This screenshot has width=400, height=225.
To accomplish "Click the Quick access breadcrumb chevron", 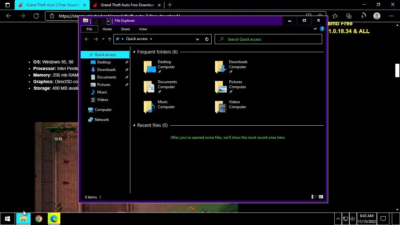I will click(151, 39).
